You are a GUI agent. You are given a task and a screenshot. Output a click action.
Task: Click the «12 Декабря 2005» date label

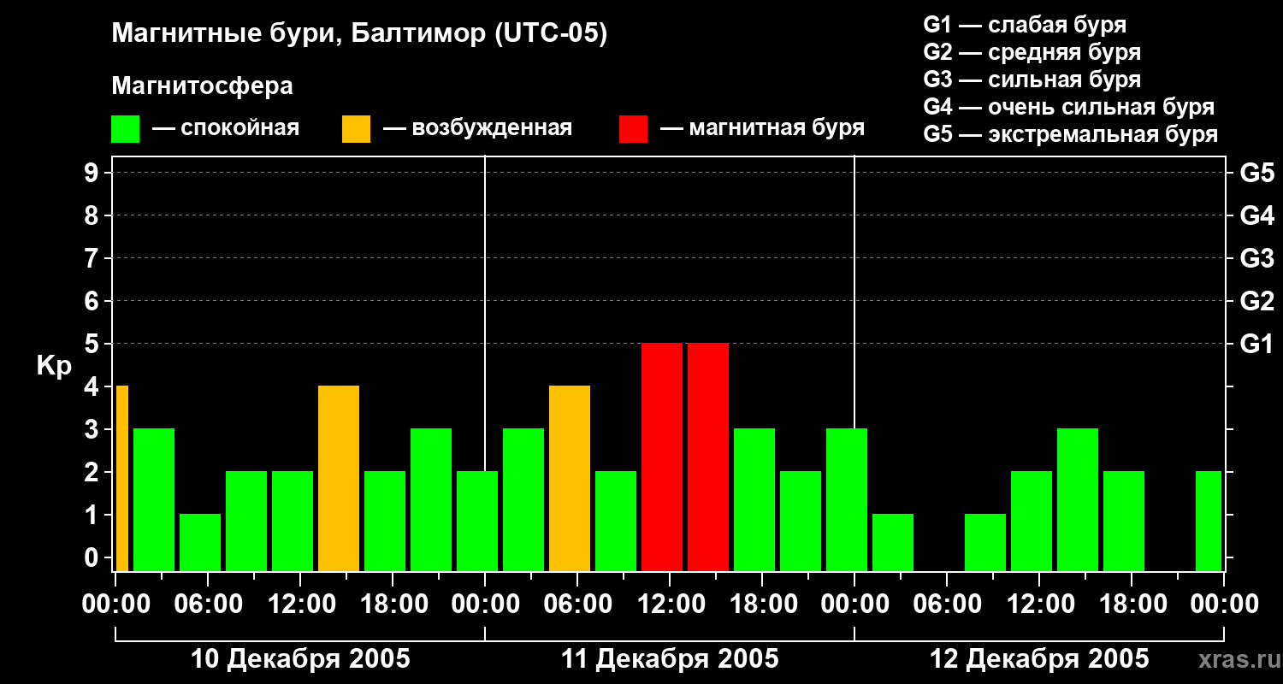tap(1039, 659)
